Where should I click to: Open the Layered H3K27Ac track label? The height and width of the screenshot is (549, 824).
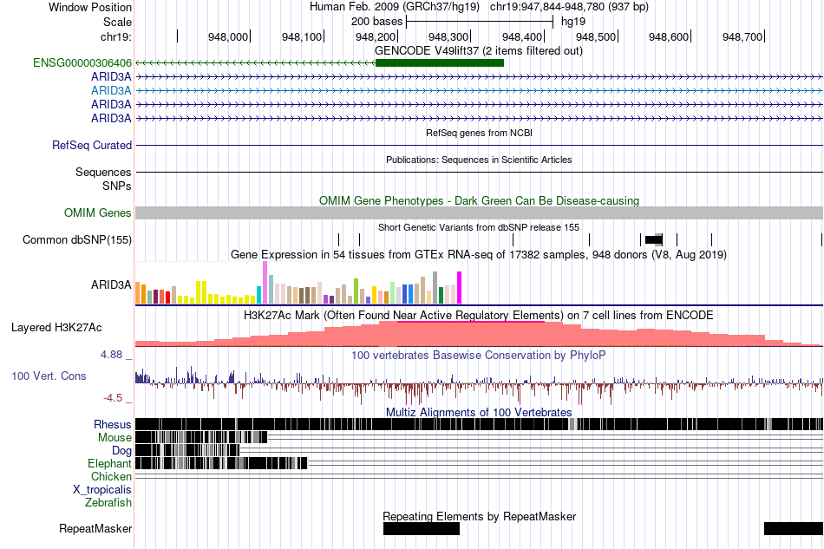point(56,327)
